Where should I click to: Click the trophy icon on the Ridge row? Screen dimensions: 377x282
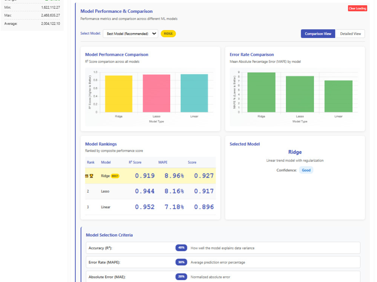(x=92, y=176)
